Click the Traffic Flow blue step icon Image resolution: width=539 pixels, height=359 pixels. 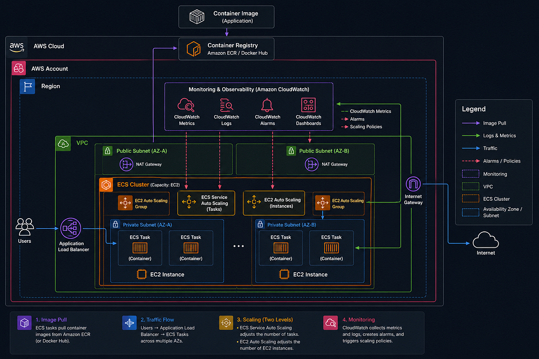129,323
